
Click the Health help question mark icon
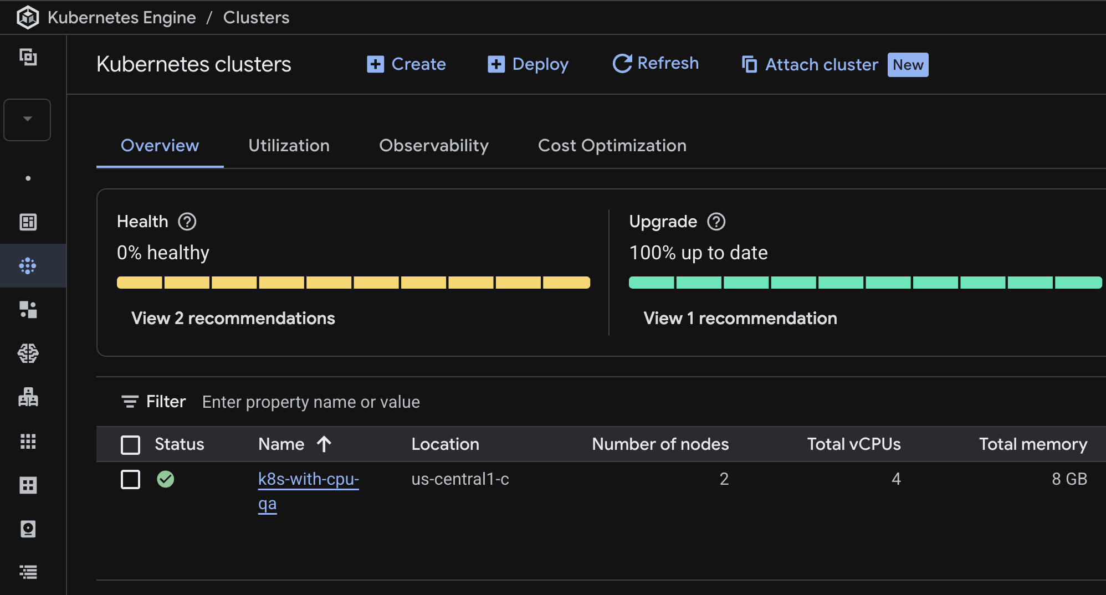tap(187, 222)
